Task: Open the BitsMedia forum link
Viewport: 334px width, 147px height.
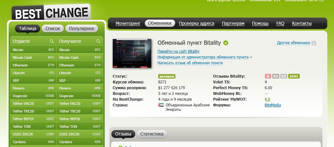Action: (273, 105)
